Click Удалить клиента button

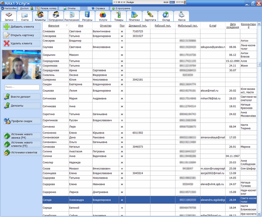click(x=22, y=43)
